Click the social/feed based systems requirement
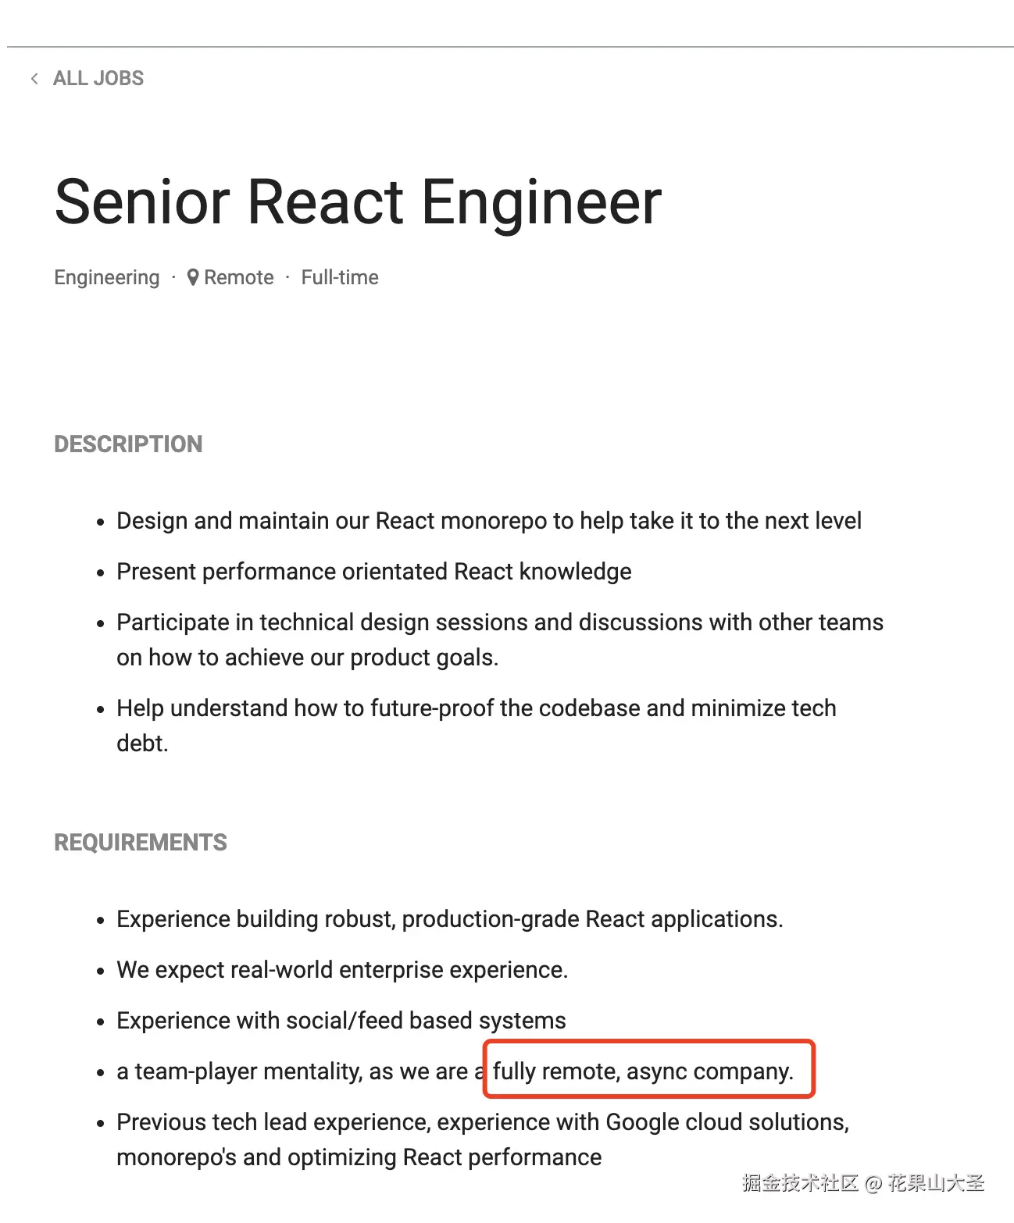Viewport: 1014px width, 1223px height. (341, 1021)
